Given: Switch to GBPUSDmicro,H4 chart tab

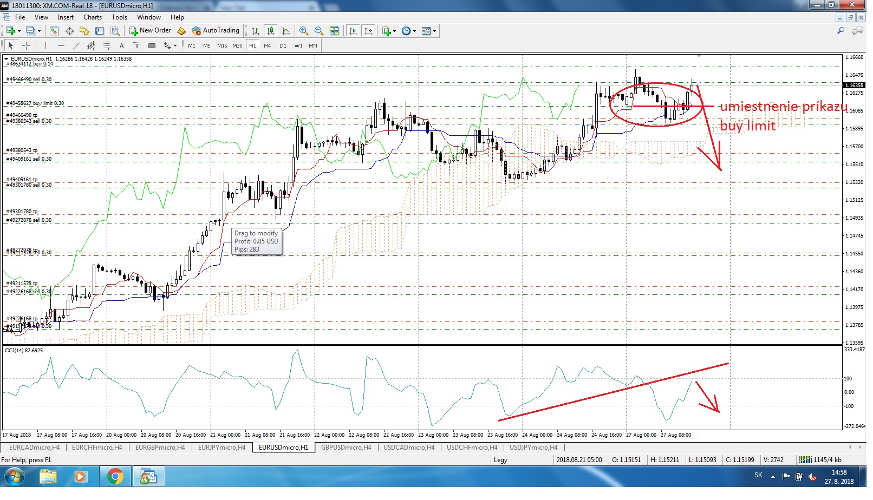Looking at the screenshot, I should (x=346, y=448).
